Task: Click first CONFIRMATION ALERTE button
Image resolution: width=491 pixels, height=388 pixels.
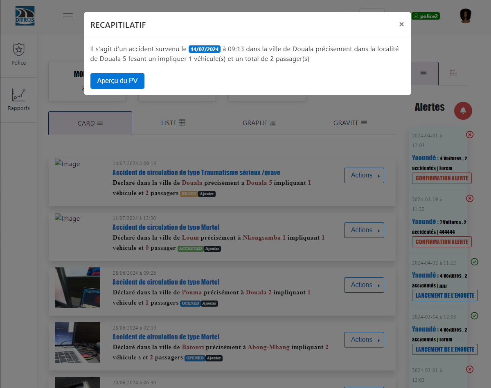Action: pyautogui.click(x=442, y=178)
